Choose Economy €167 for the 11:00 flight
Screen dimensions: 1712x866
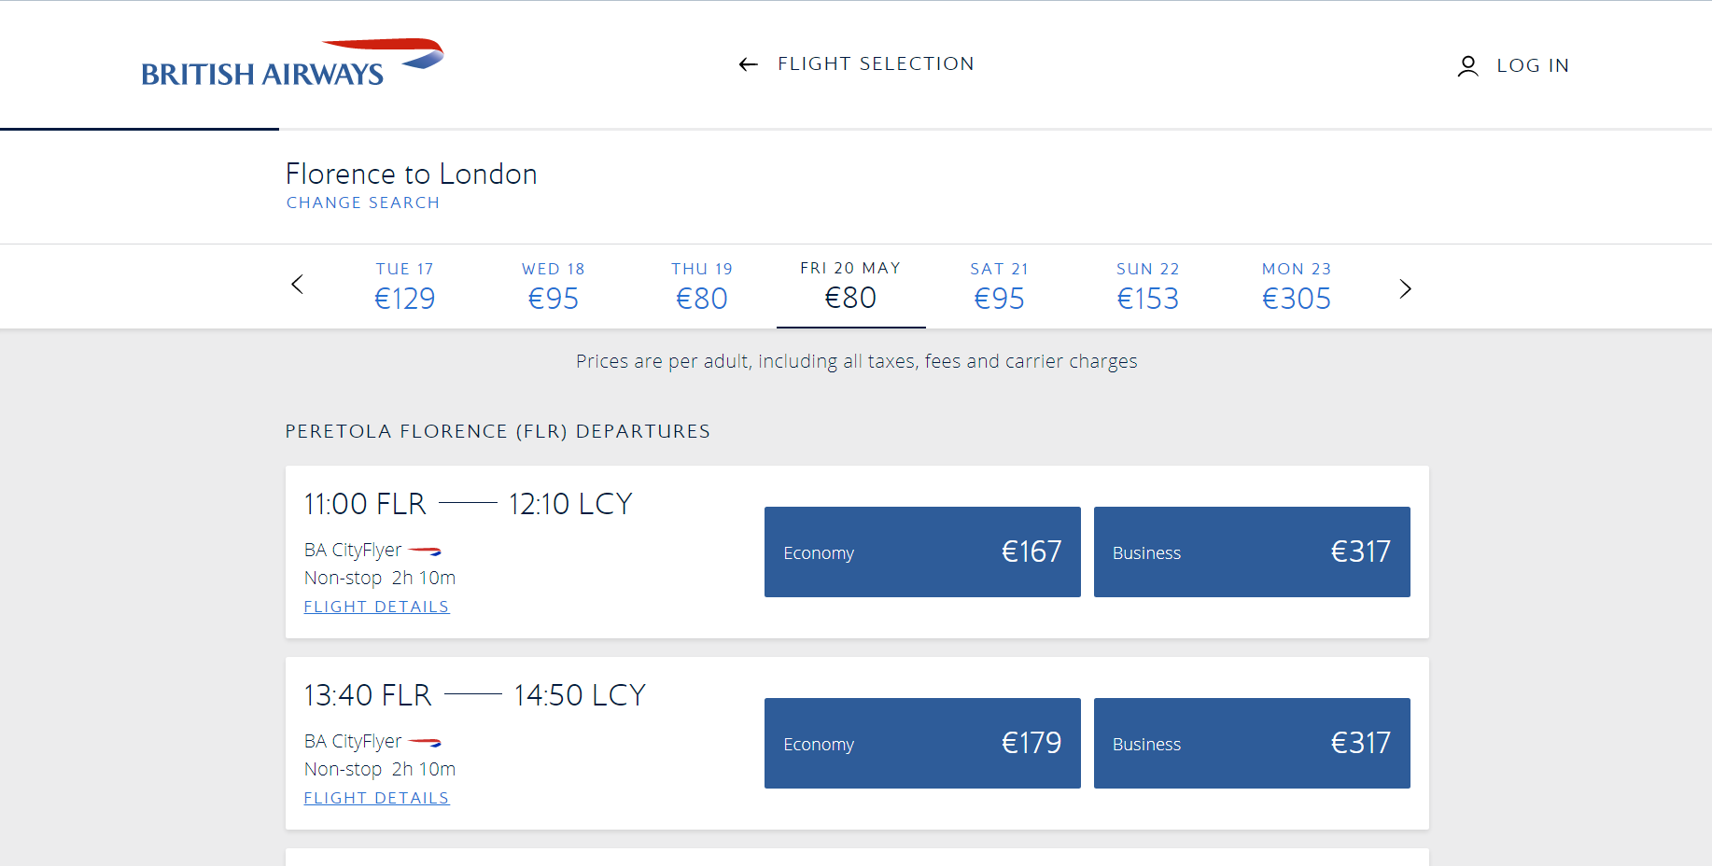(x=922, y=552)
